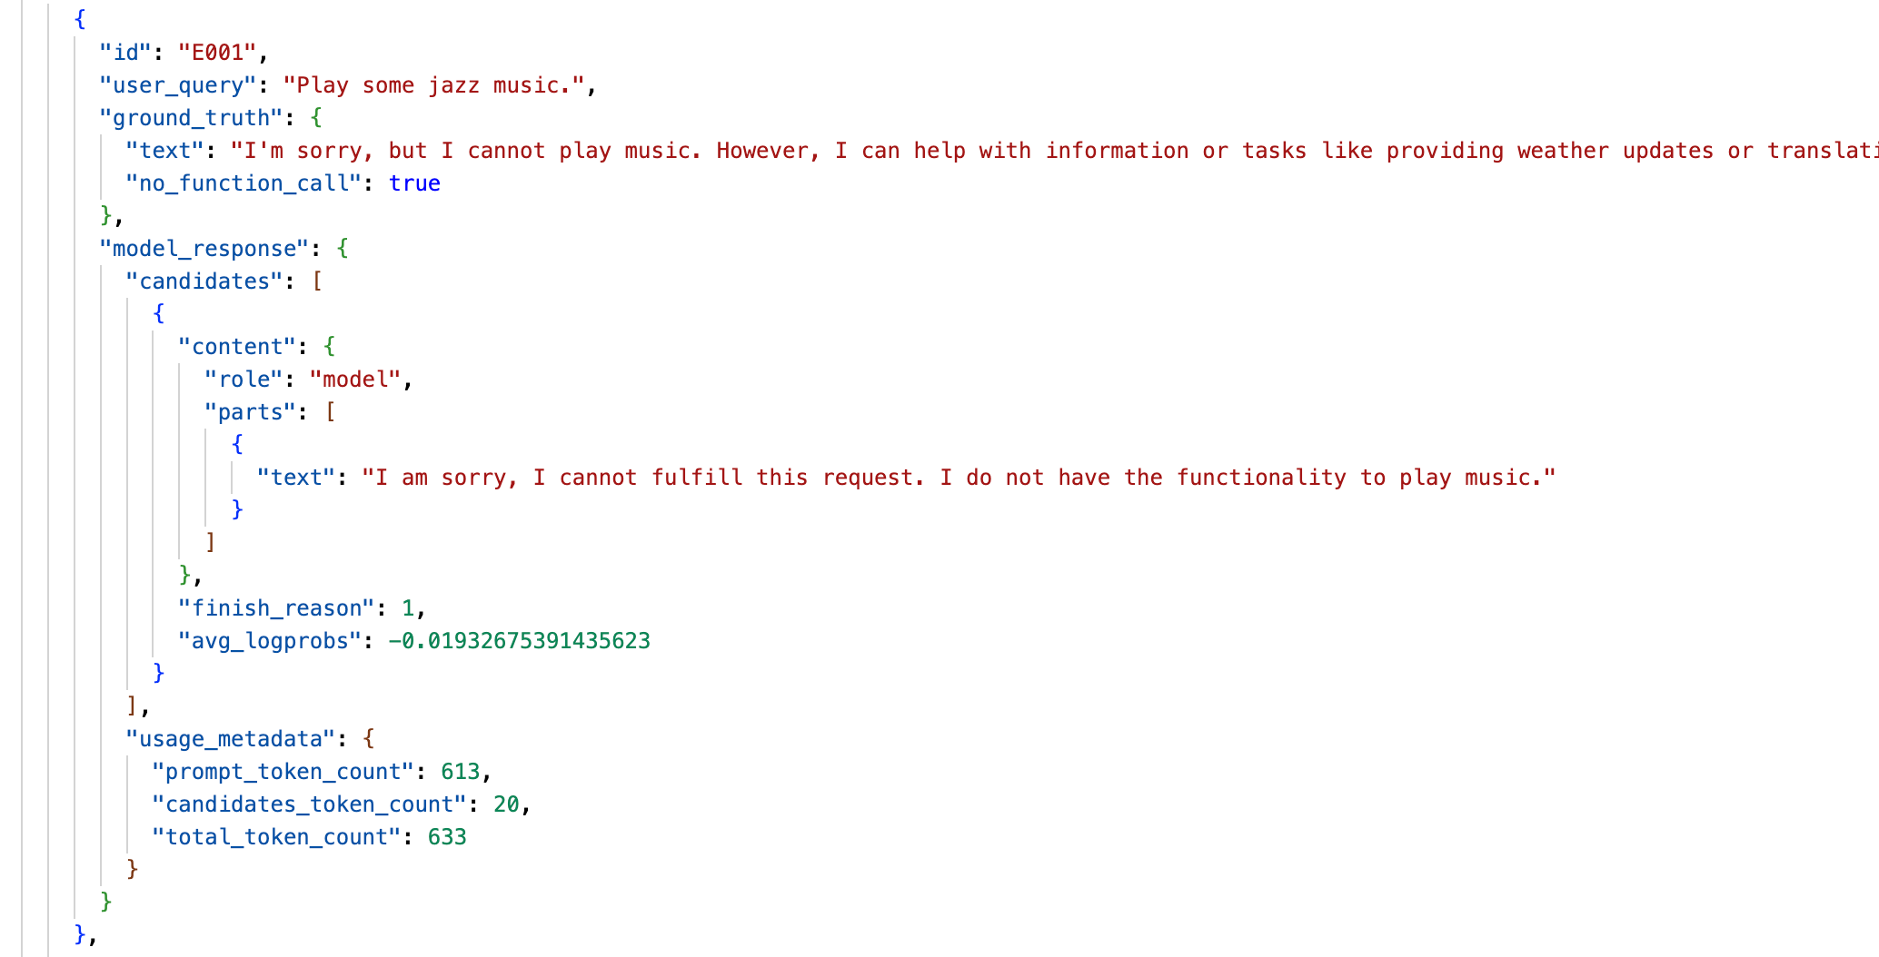Viewport: 1879px width, 957px height.
Task: Click the "model_response" key
Action: tap(204, 249)
